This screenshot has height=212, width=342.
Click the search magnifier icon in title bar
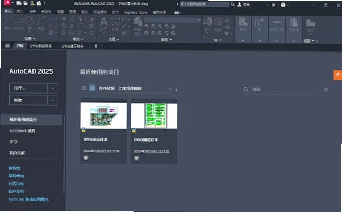[233, 5]
